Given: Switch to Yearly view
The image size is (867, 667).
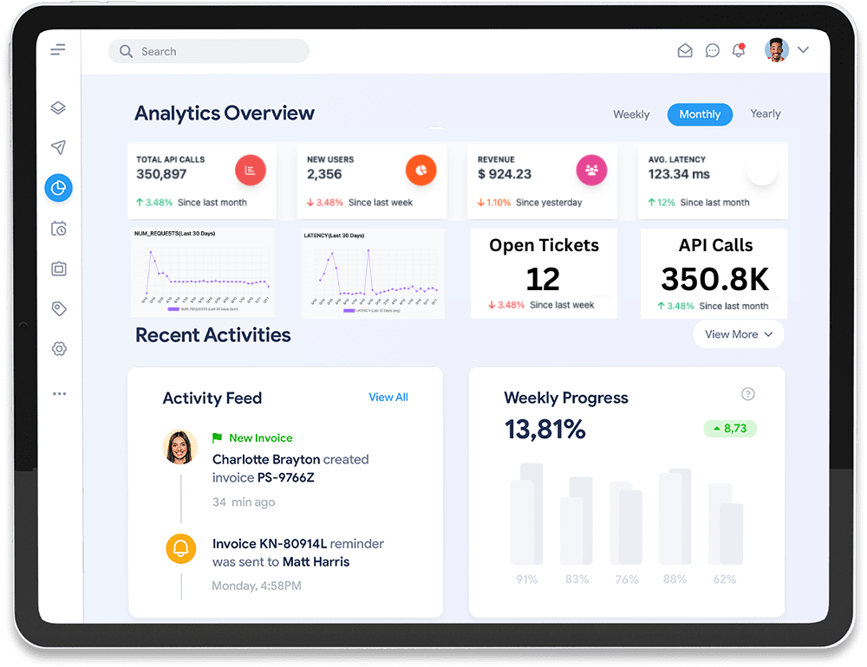Looking at the screenshot, I should pyautogui.click(x=766, y=114).
